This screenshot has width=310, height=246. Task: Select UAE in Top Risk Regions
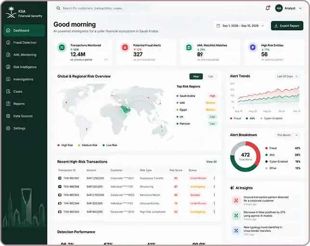tap(196, 103)
